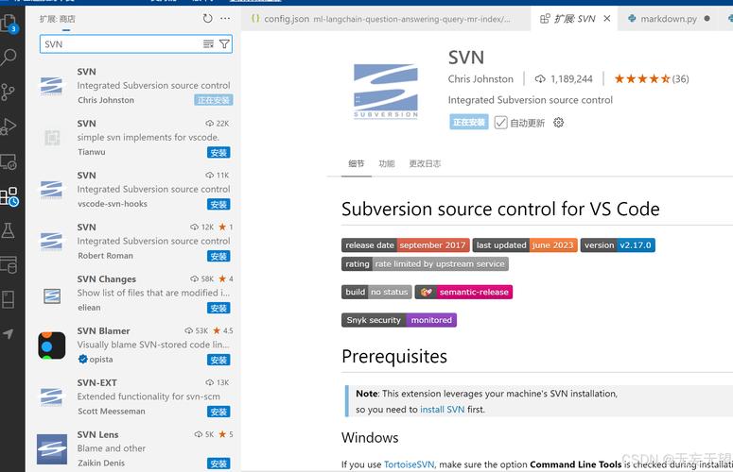The width and height of the screenshot is (733, 472).
Task: Select SVN Lens by Zaikin Denis
Action: [x=135, y=448]
